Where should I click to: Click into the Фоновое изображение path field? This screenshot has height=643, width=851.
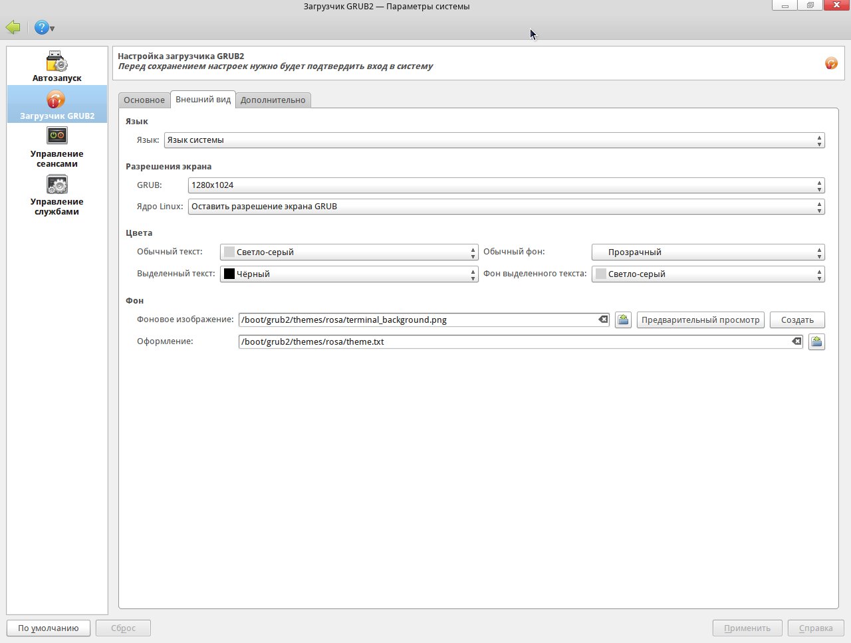coord(418,320)
